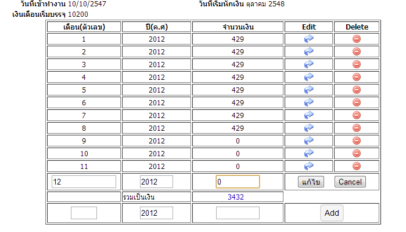Click the amount 0 in month 10 row
The height and width of the screenshot is (232, 406).
[238, 154]
